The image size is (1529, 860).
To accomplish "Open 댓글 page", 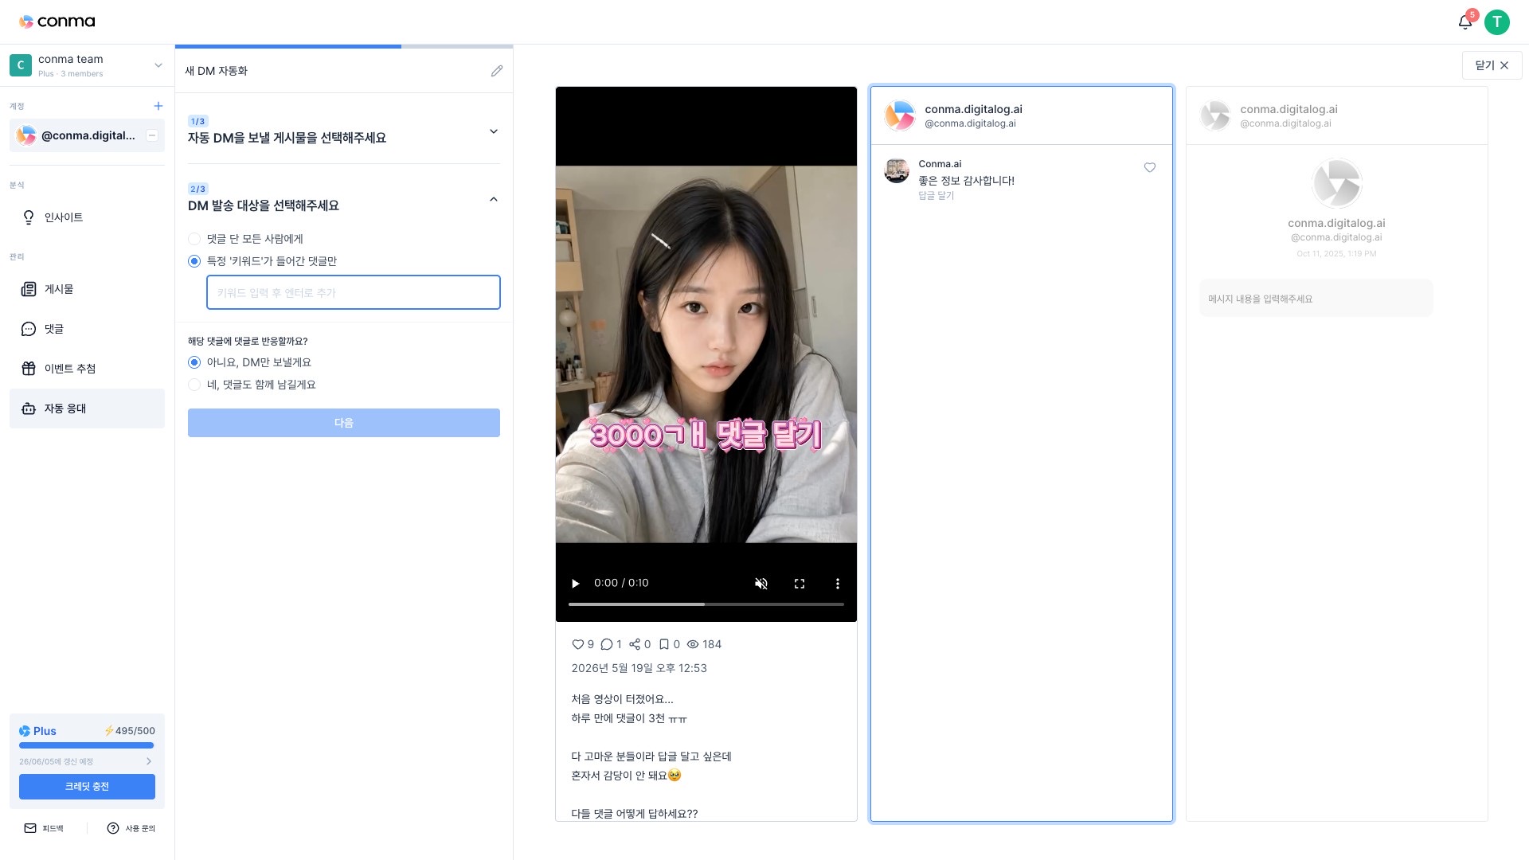I will tap(87, 329).
